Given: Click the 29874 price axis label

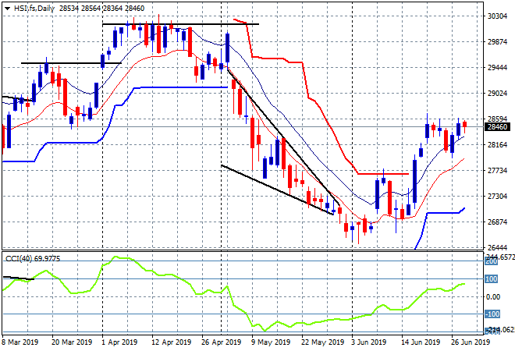Looking at the screenshot, I should [497, 42].
